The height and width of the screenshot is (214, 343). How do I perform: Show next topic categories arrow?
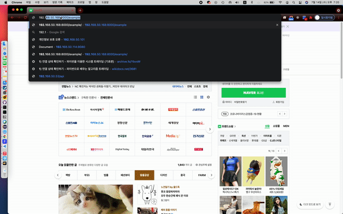point(212,175)
